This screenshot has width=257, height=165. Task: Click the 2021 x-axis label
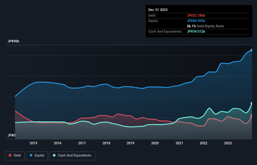pyautogui.click(x=179, y=143)
